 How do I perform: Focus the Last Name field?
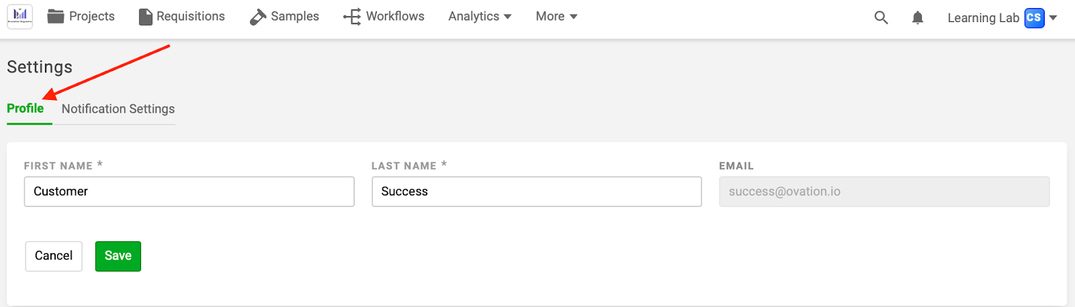pos(537,192)
